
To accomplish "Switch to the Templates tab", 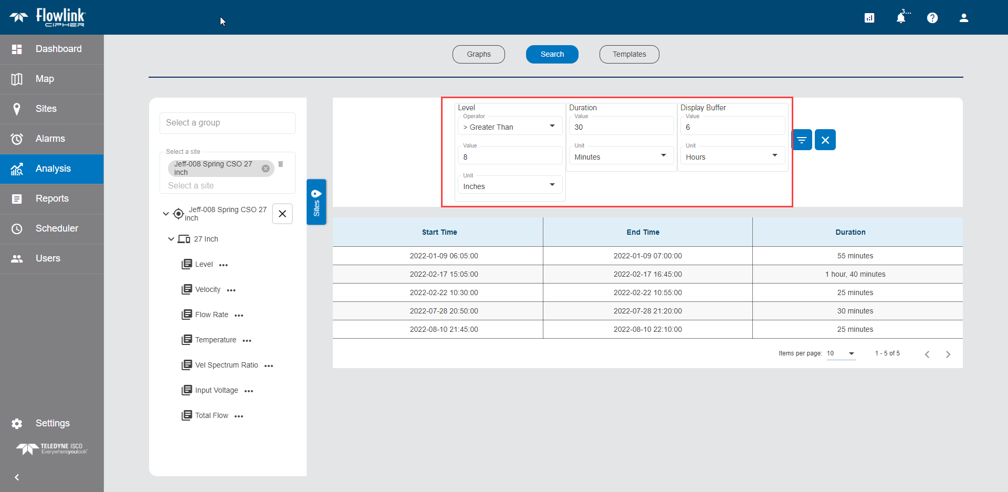I will (x=629, y=54).
